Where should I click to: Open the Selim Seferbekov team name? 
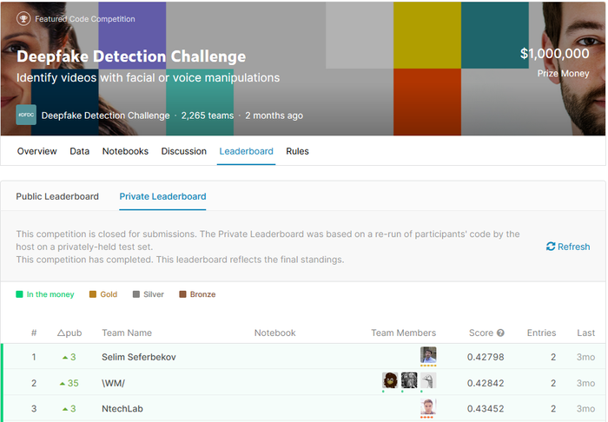tap(139, 357)
